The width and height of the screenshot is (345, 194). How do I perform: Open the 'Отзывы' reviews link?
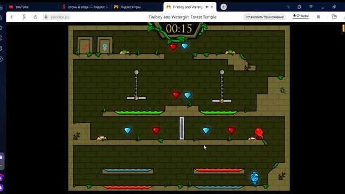tap(301, 16)
